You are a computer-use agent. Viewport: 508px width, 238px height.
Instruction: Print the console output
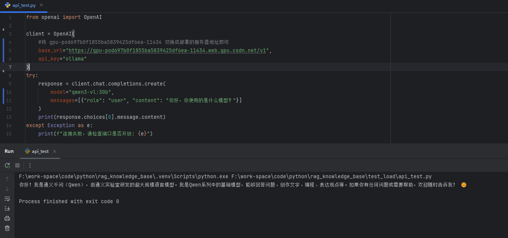(7, 218)
